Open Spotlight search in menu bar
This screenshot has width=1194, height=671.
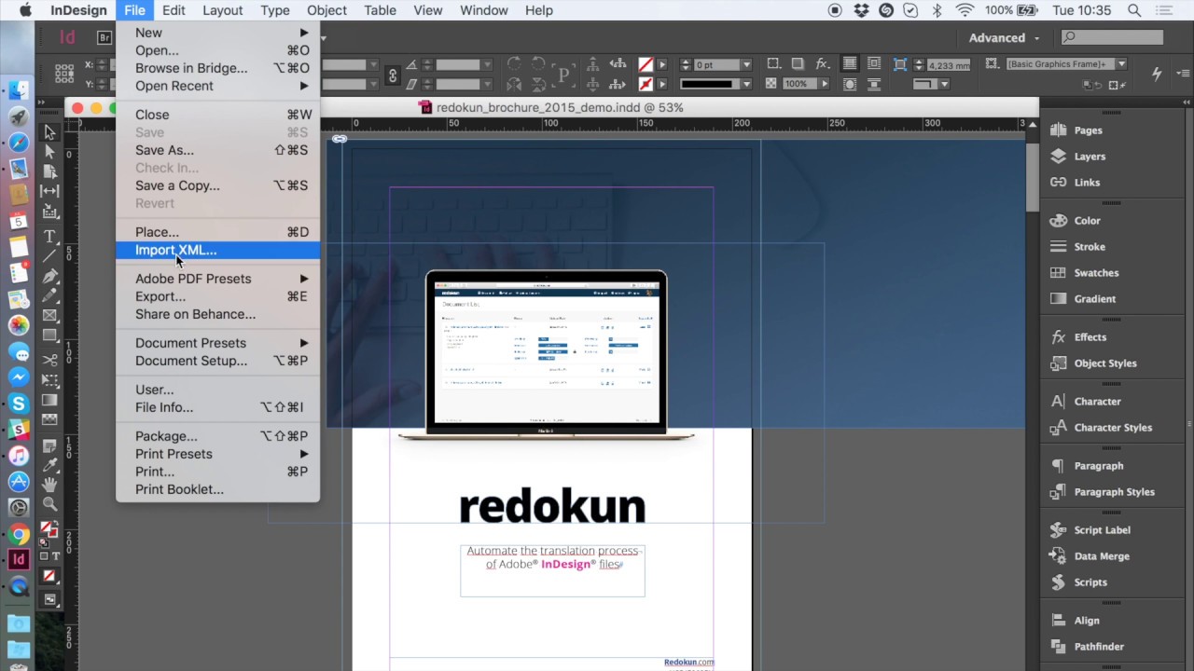pos(1134,10)
